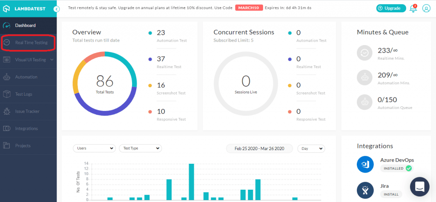The image size is (436, 202).
Task: Click the LambdaTest logo icon
Action: coord(7,9)
